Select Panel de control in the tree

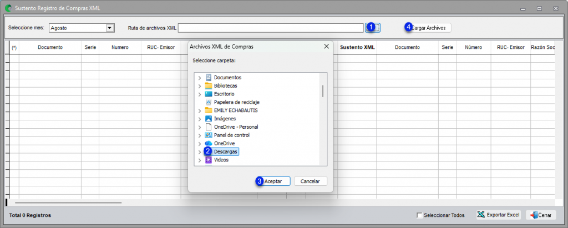pos(232,135)
